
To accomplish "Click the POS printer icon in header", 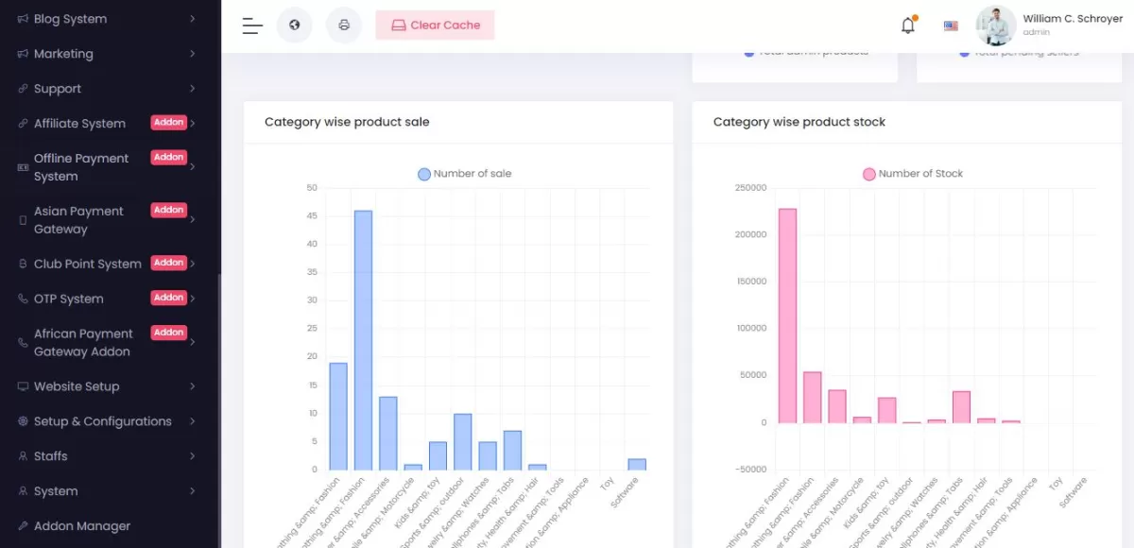I will [x=344, y=26].
